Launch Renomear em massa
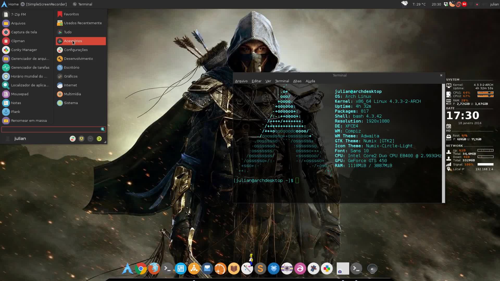500x281 pixels. tap(27, 120)
